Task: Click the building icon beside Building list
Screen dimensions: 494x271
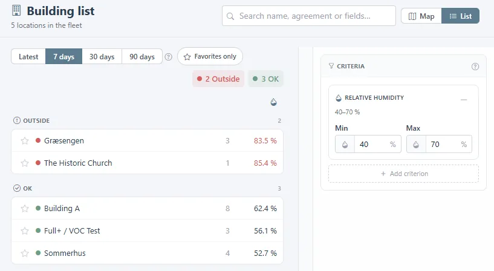Action: pos(16,10)
